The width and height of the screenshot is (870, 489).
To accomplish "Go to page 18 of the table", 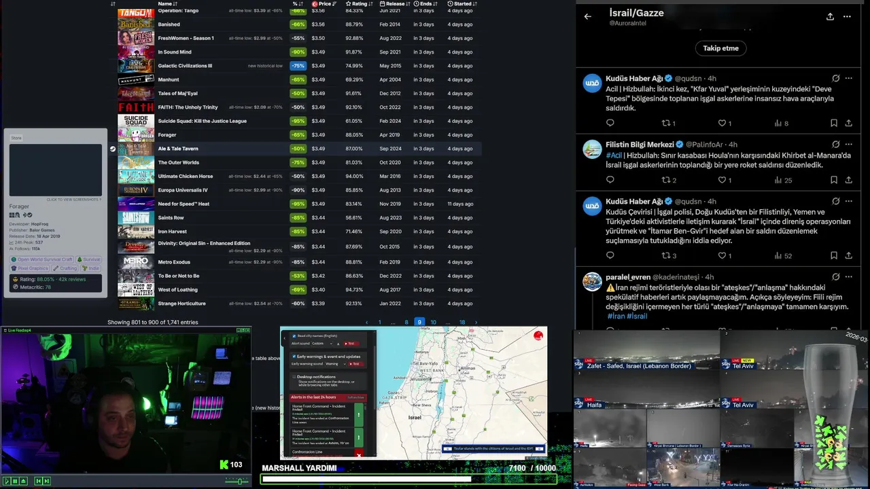I will click(x=462, y=323).
